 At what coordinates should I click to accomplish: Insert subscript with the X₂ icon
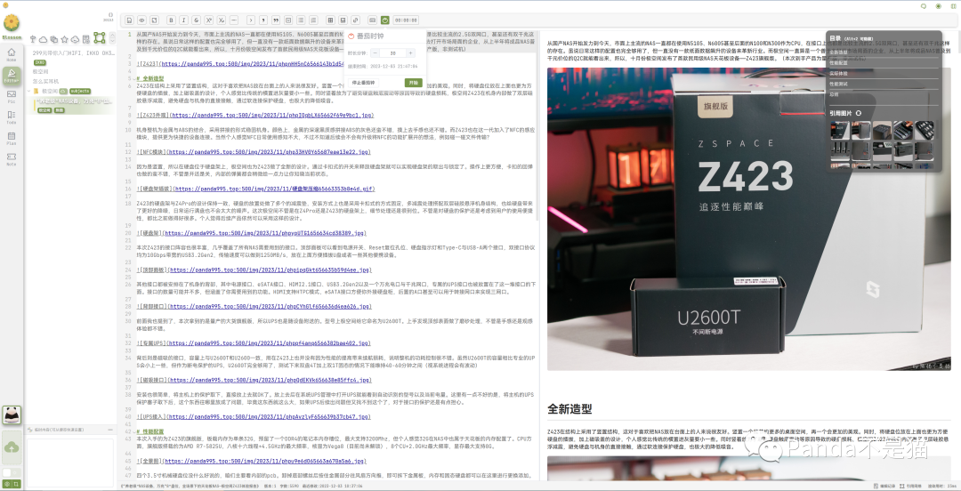pyautogui.click(x=222, y=20)
